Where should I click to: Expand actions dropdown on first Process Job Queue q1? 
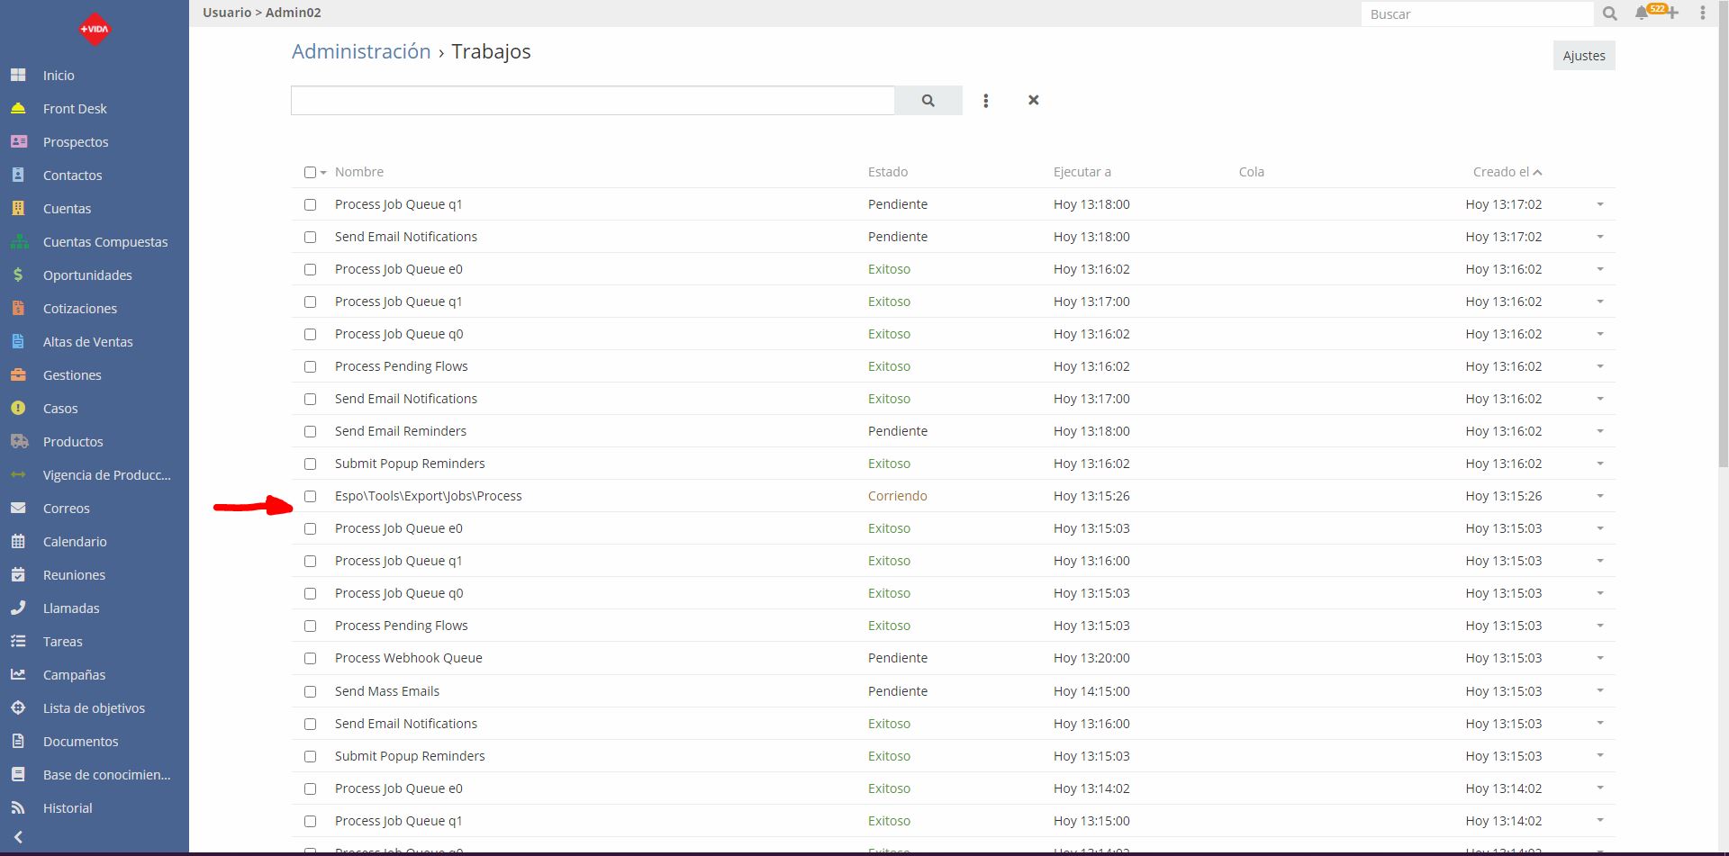[x=1600, y=204]
